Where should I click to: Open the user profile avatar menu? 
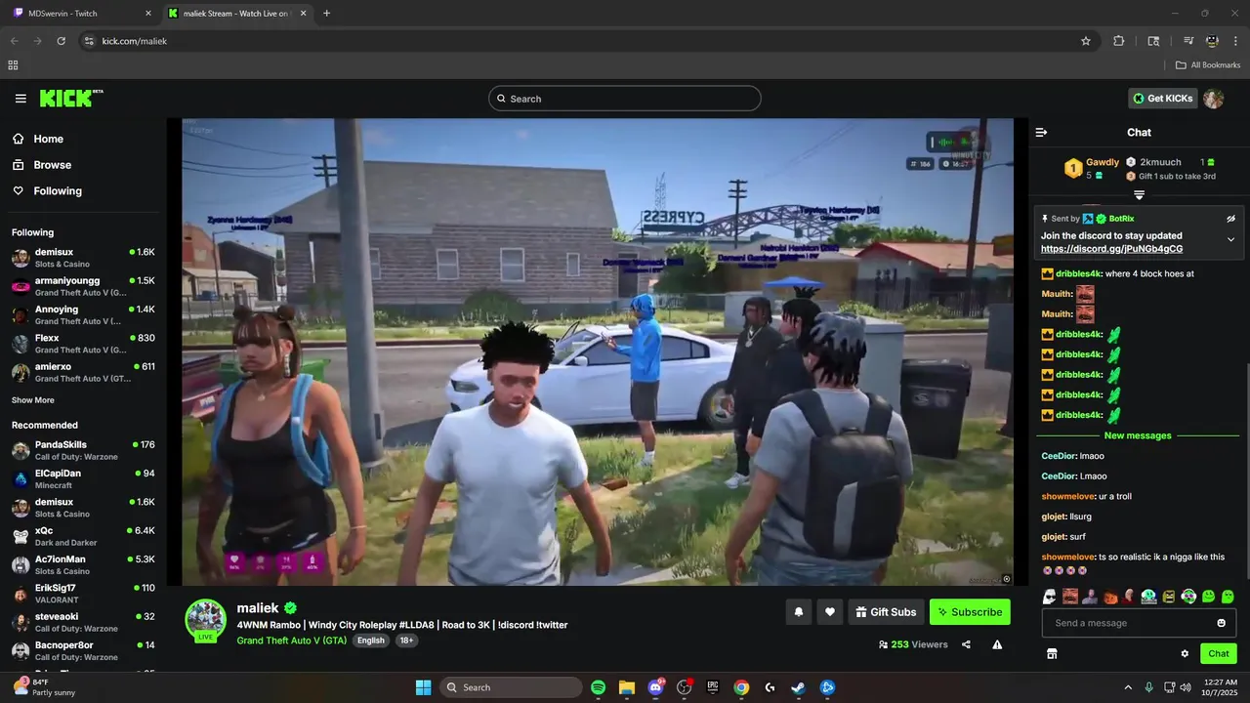tap(1214, 99)
